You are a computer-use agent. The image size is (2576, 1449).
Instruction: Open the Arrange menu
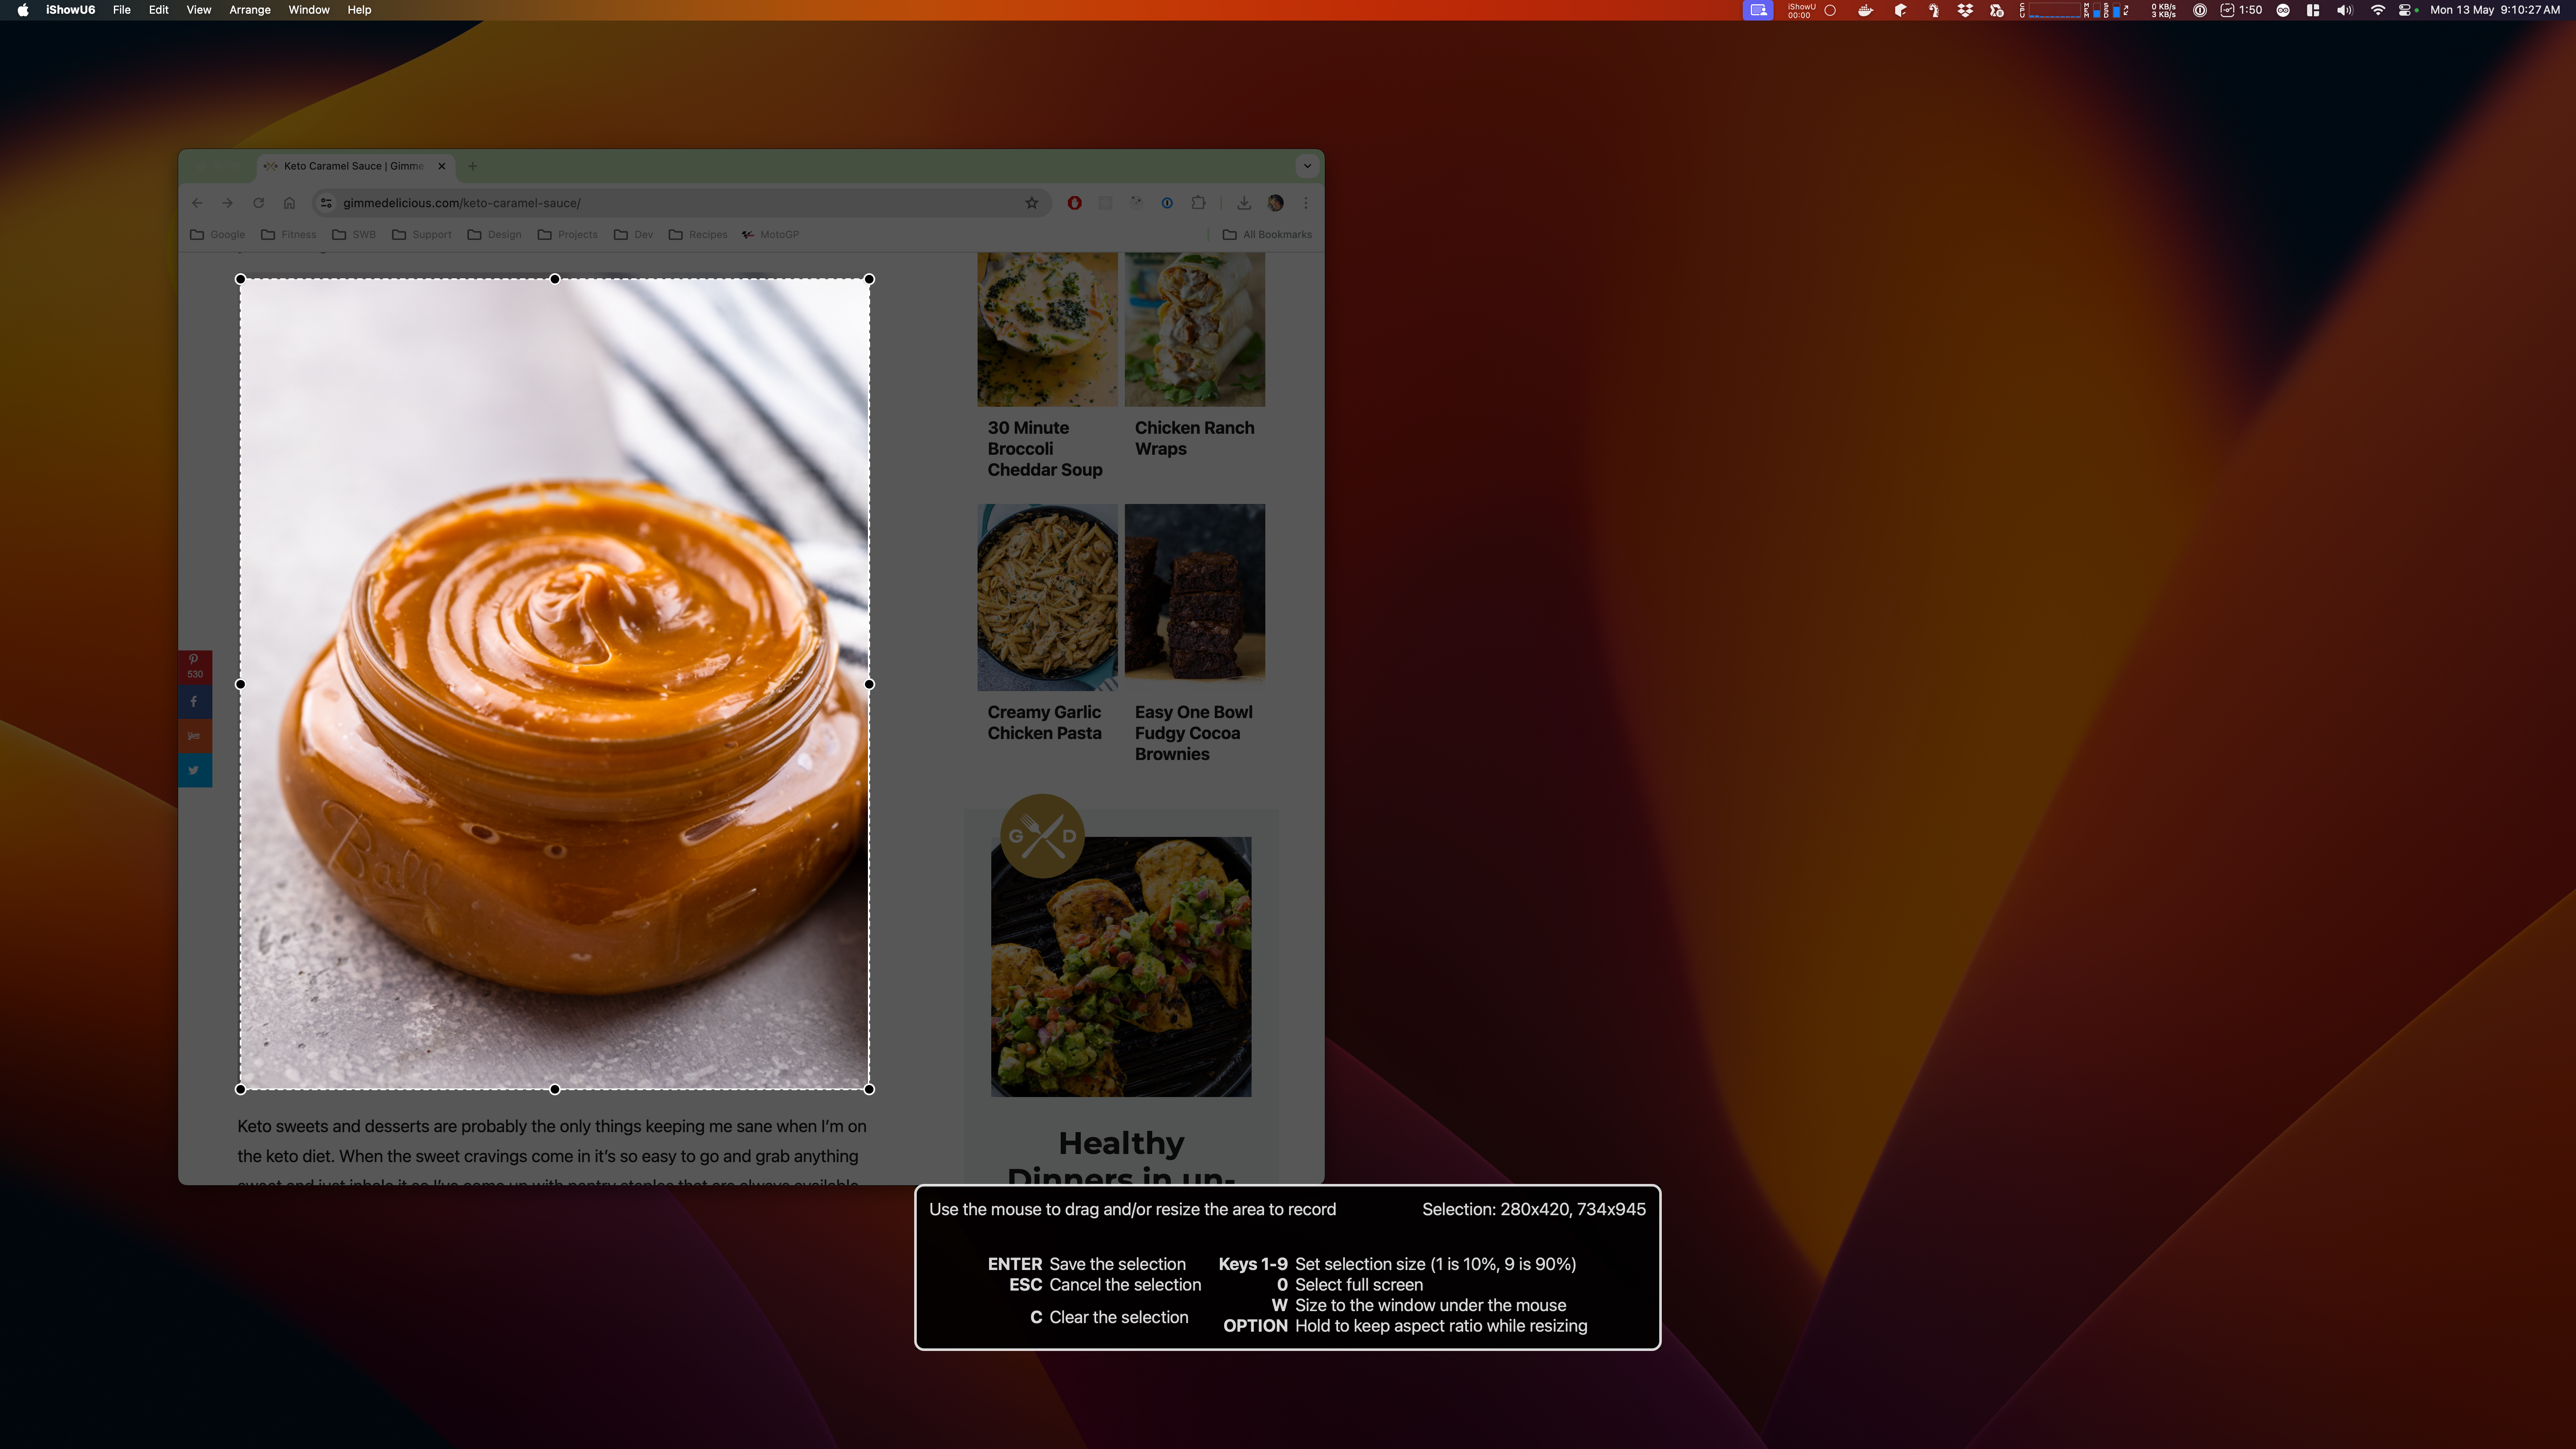point(250,10)
